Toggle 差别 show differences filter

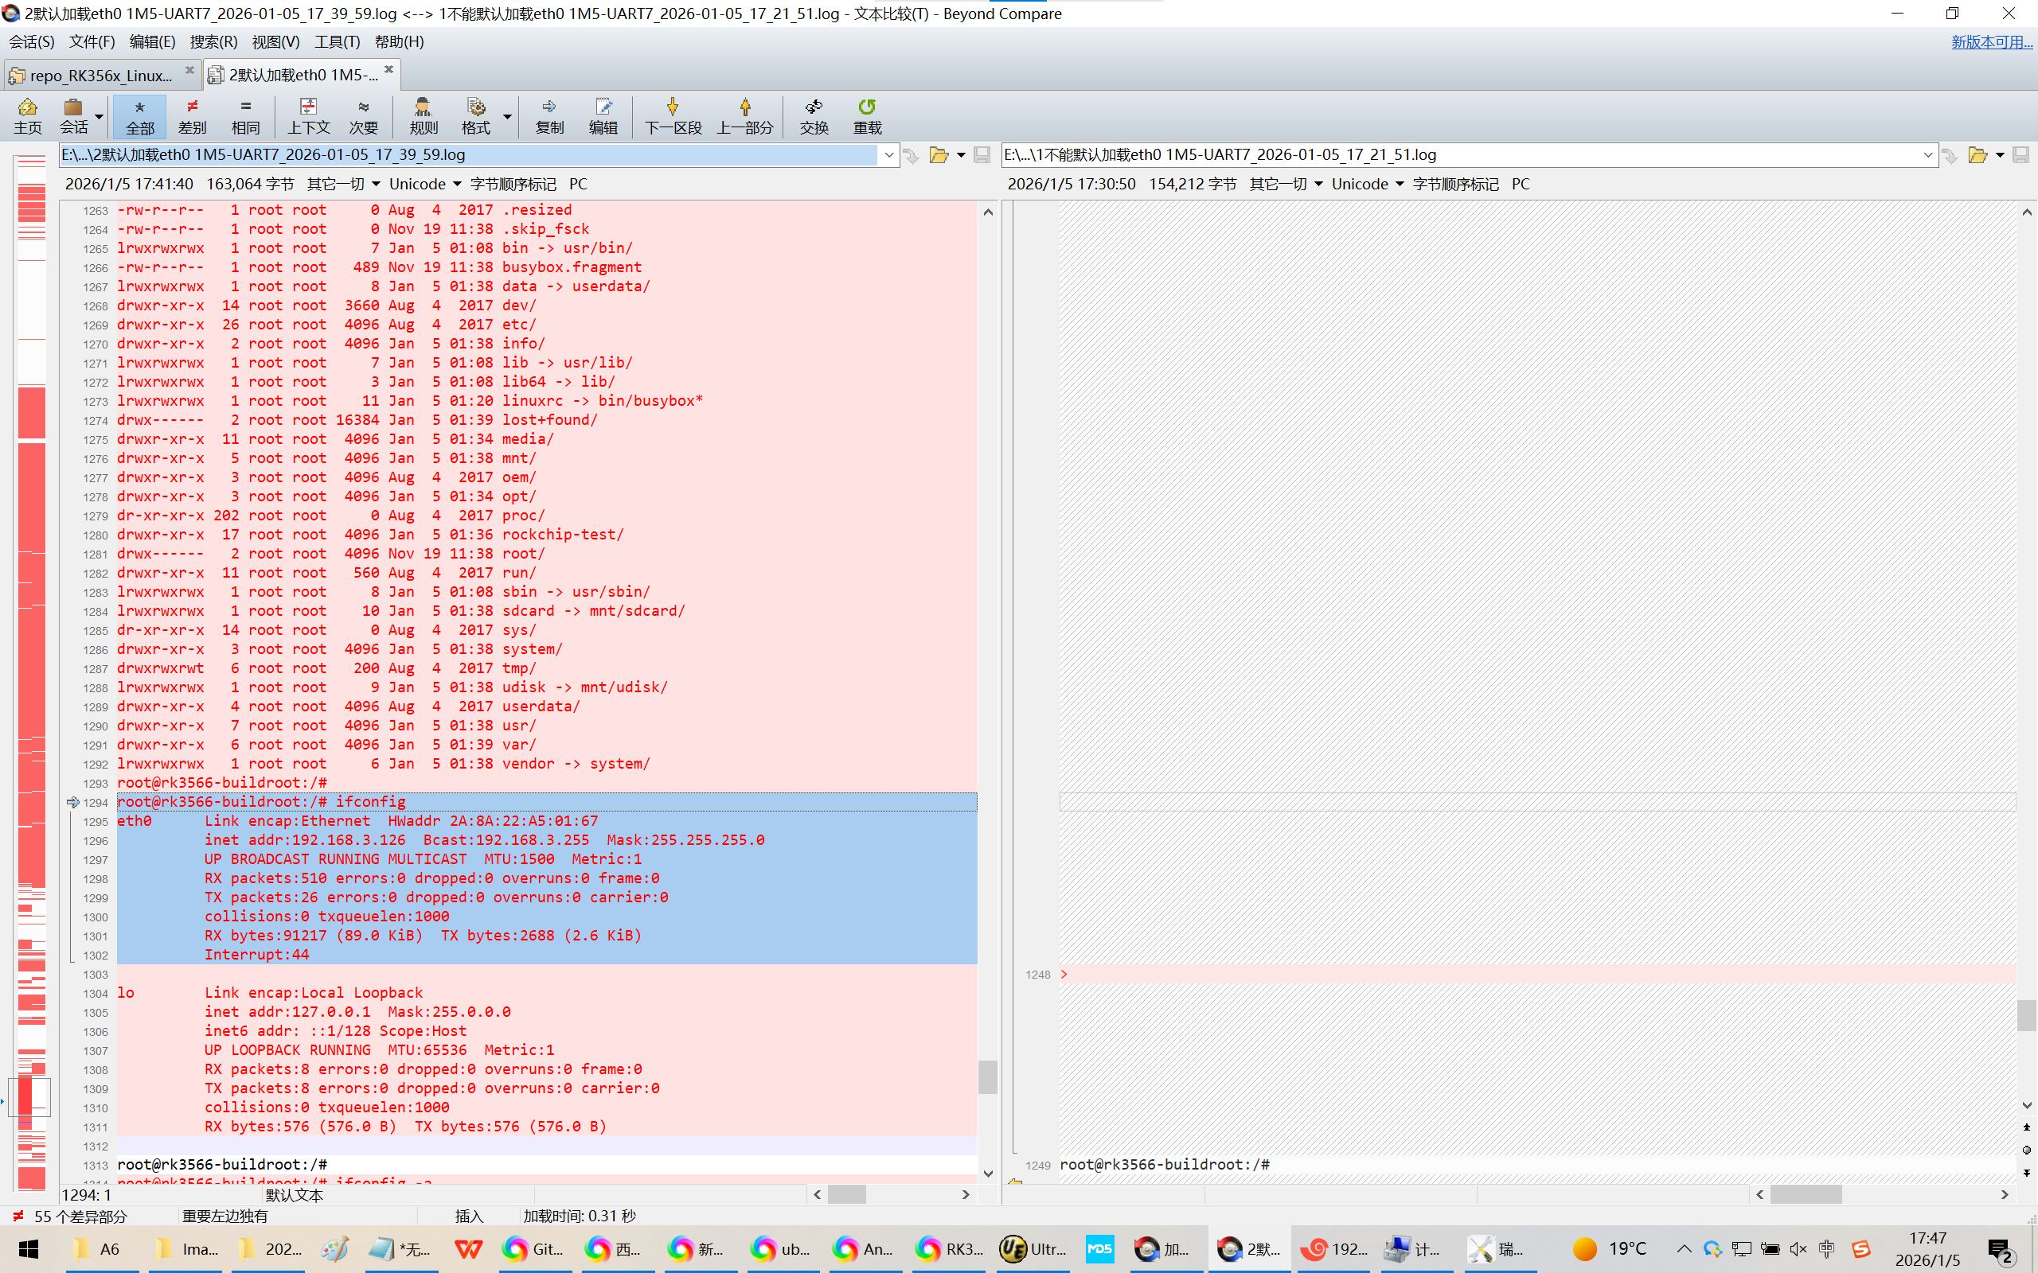click(x=192, y=115)
